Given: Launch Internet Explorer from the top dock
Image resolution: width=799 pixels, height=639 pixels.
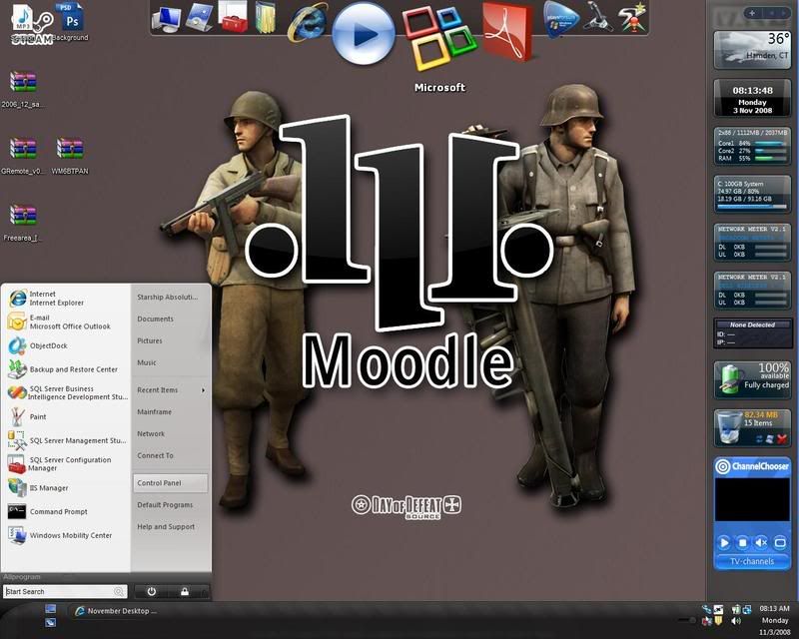Looking at the screenshot, I should point(308,23).
